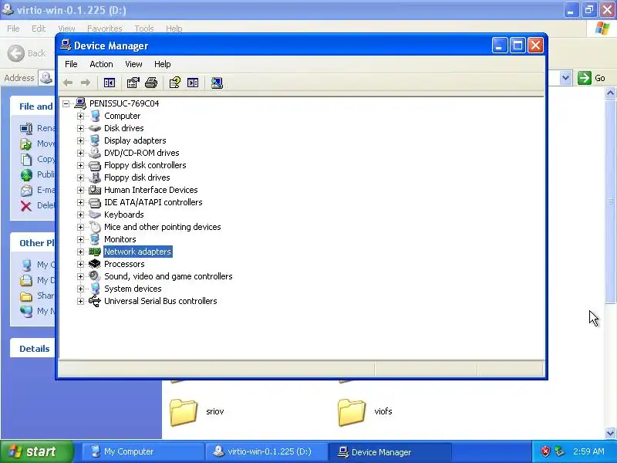The width and height of the screenshot is (617, 463).
Task: Click the grey Forward arrow in Device Manager toolbar
Action: coord(86,83)
